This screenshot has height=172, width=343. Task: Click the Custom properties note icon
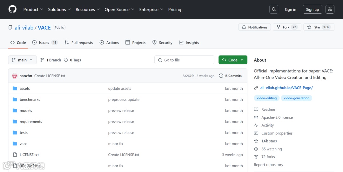pyautogui.click(x=256, y=133)
